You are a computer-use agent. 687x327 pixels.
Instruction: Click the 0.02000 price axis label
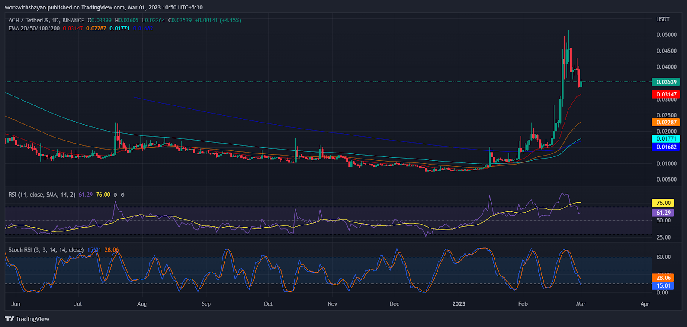[x=666, y=132]
